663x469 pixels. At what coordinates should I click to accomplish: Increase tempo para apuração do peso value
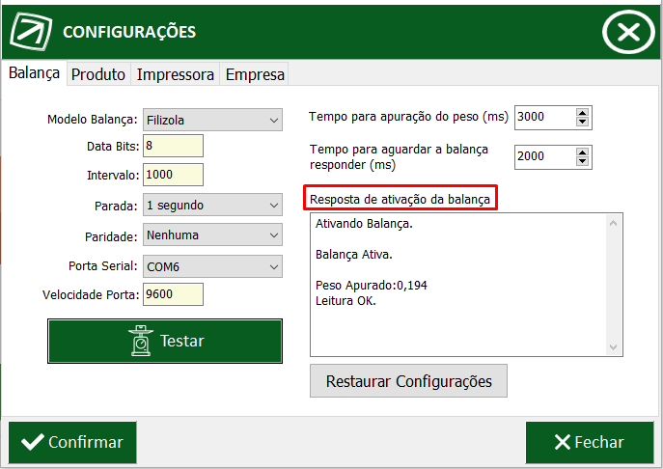click(582, 113)
